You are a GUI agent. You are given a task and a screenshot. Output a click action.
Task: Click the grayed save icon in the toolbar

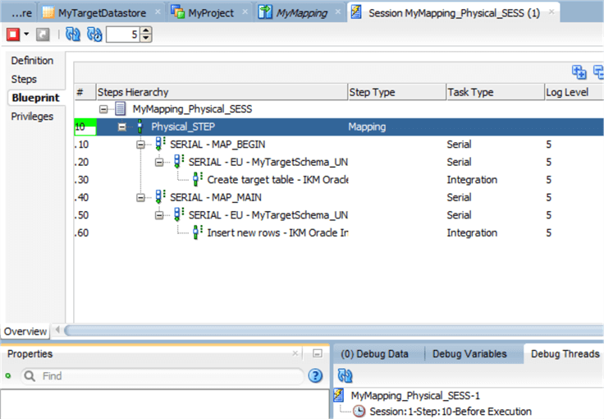pyautogui.click(x=43, y=35)
